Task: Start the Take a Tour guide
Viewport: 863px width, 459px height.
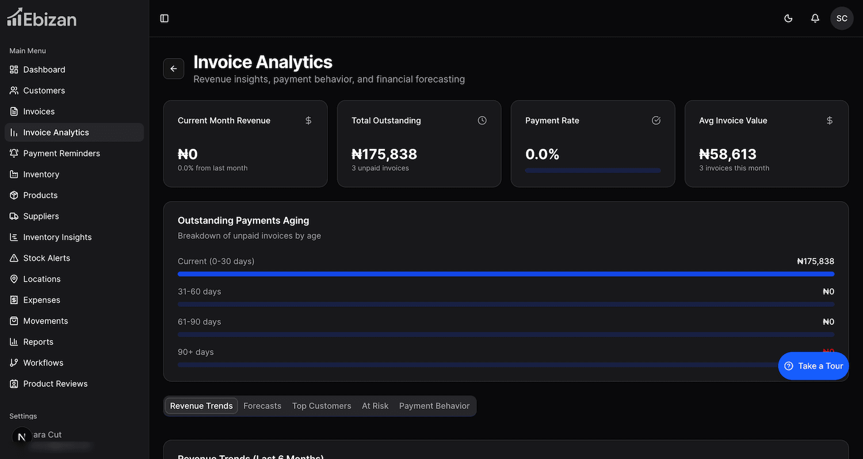Action: coord(813,366)
